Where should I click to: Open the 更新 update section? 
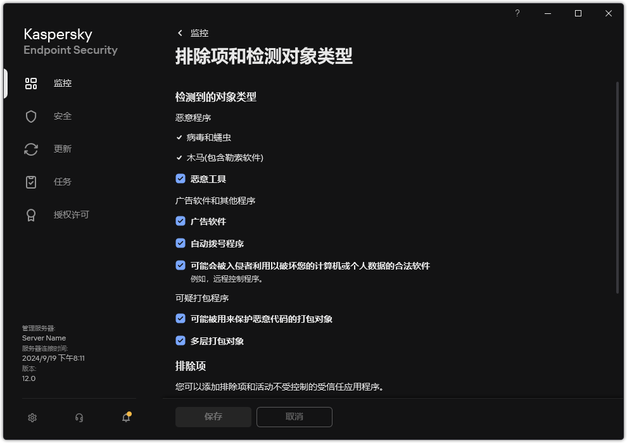(62, 149)
